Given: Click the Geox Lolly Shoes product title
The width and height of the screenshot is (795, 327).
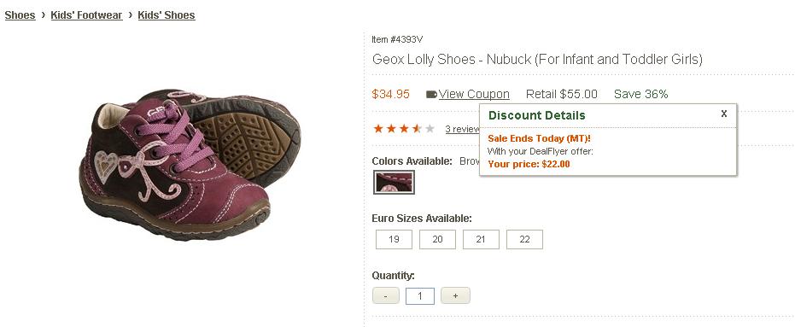Looking at the screenshot, I should [x=537, y=59].
